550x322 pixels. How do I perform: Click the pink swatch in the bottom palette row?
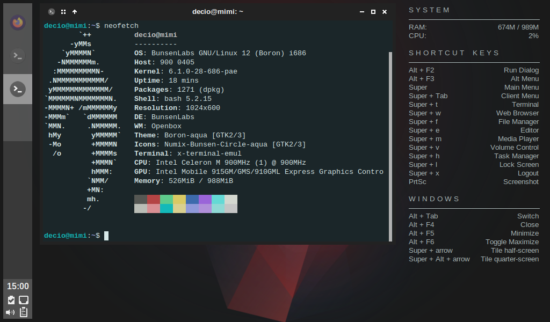coord(153,208)
